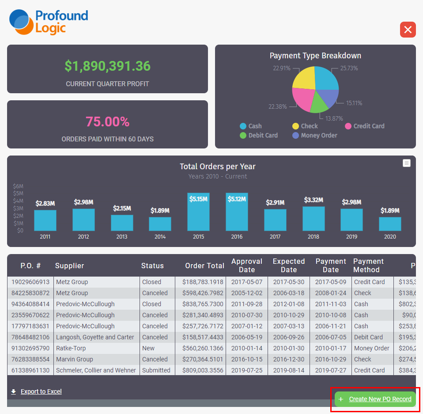Toggle Cash legend item in pie chart
The height and width of the screenshot is (414, 423).
(251, 126)
